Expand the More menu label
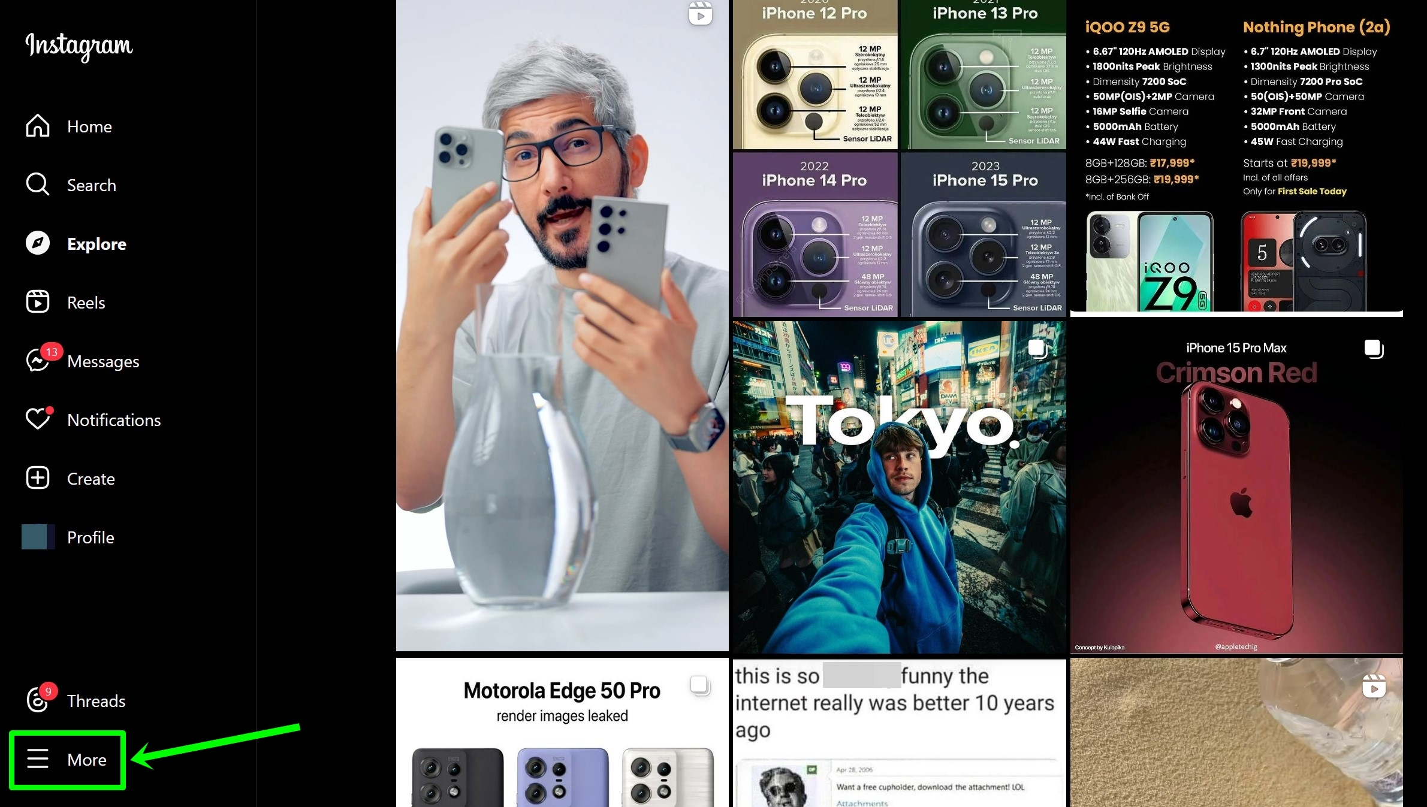 (87, 760)
